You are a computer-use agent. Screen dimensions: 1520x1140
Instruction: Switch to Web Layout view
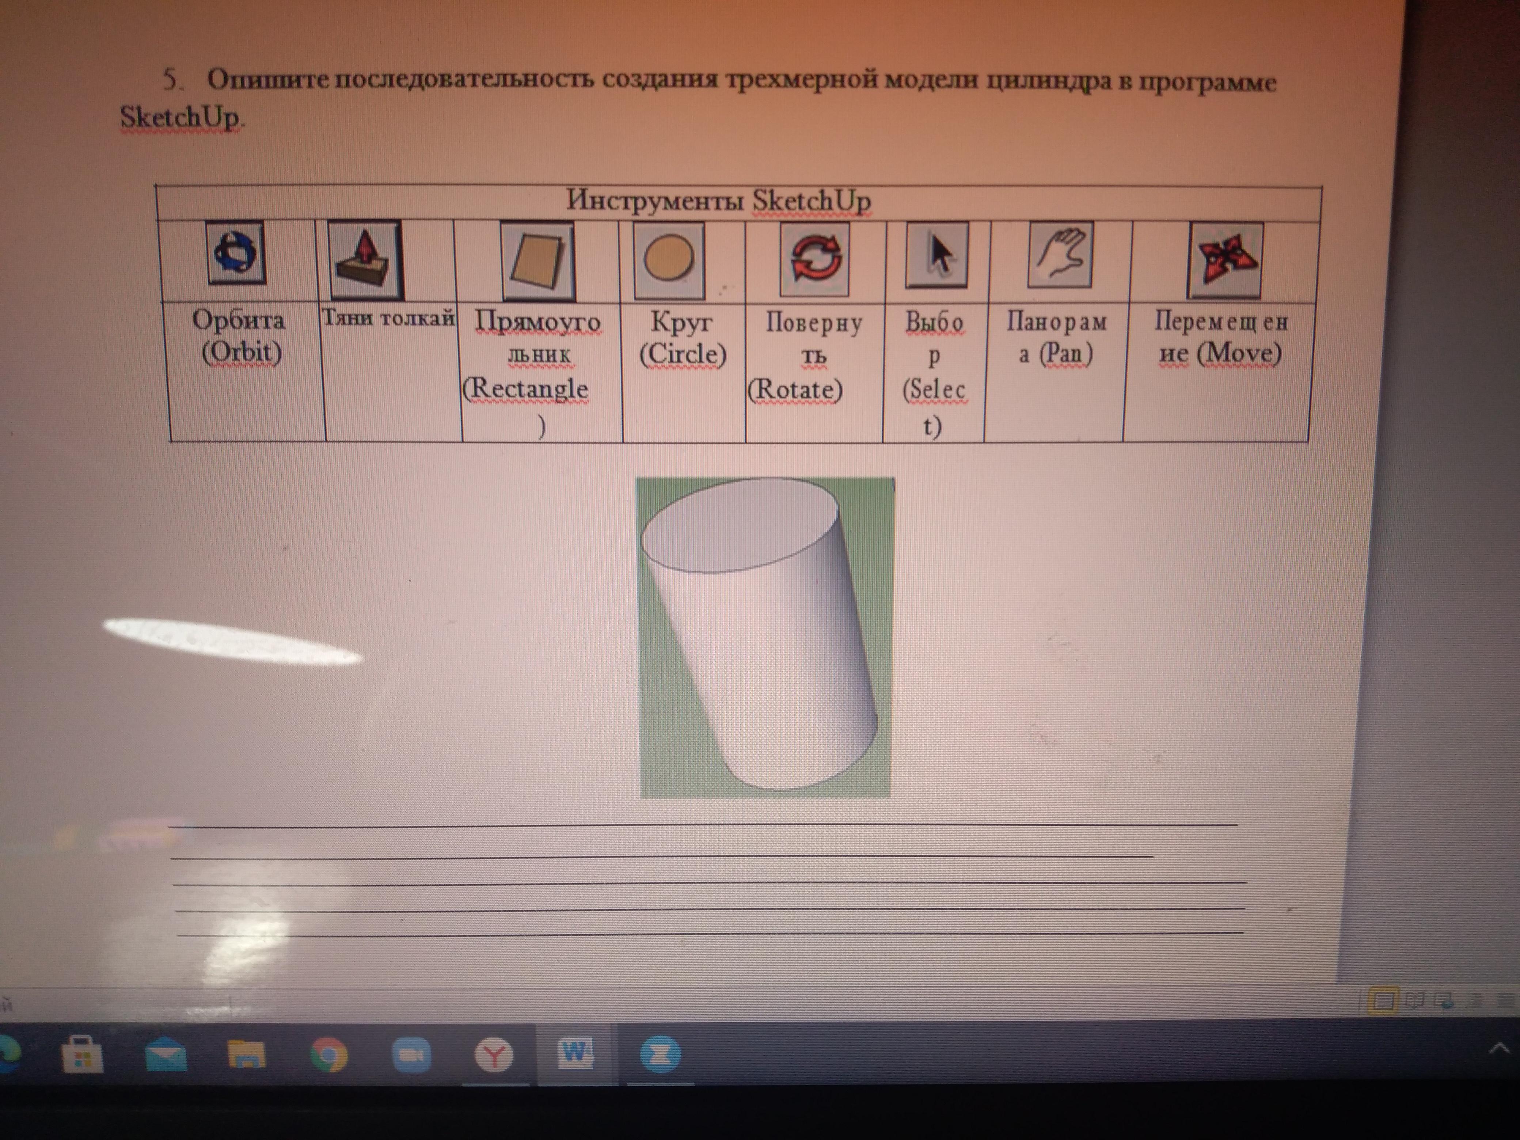(x=1444, y=1000)
